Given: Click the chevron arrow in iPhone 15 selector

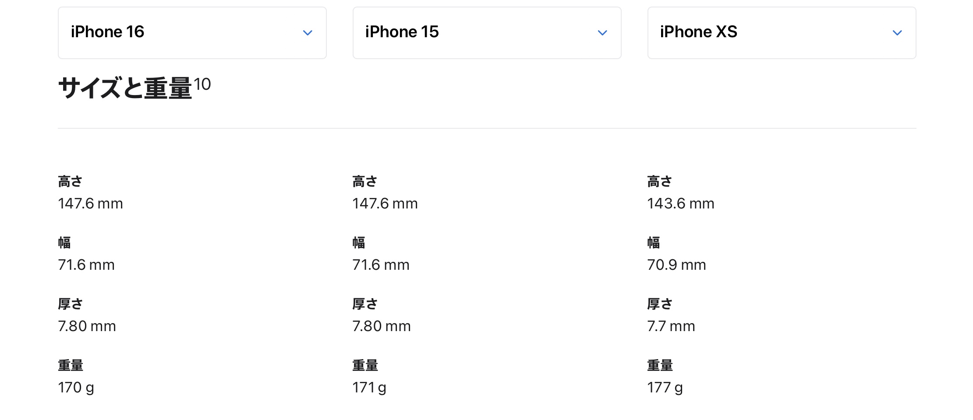Looking at the screenshot, I should click(x=602, y=33).
